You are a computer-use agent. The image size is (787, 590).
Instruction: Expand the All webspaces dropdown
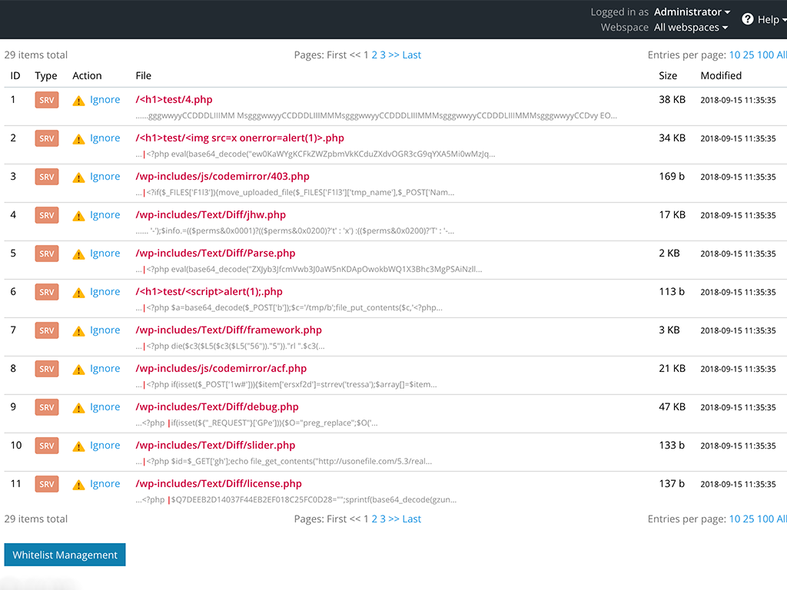[691, 27]
